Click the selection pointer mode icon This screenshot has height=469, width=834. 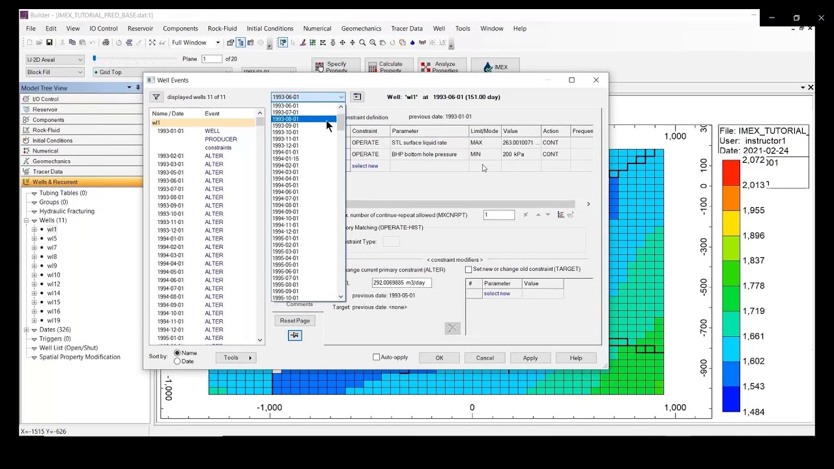pos(282,43)
